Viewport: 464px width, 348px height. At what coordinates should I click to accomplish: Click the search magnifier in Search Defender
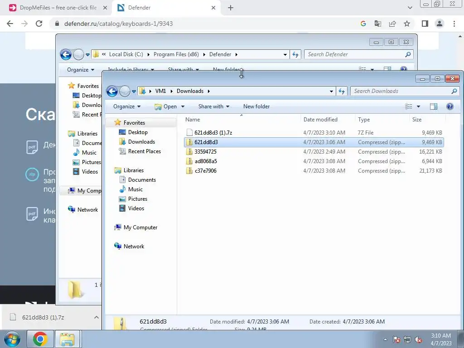click(x=408, y=54)
